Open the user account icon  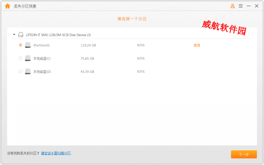coord(232,6)
